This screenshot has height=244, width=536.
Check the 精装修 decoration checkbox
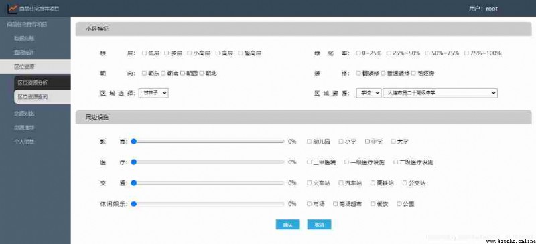tap(358, 73)
